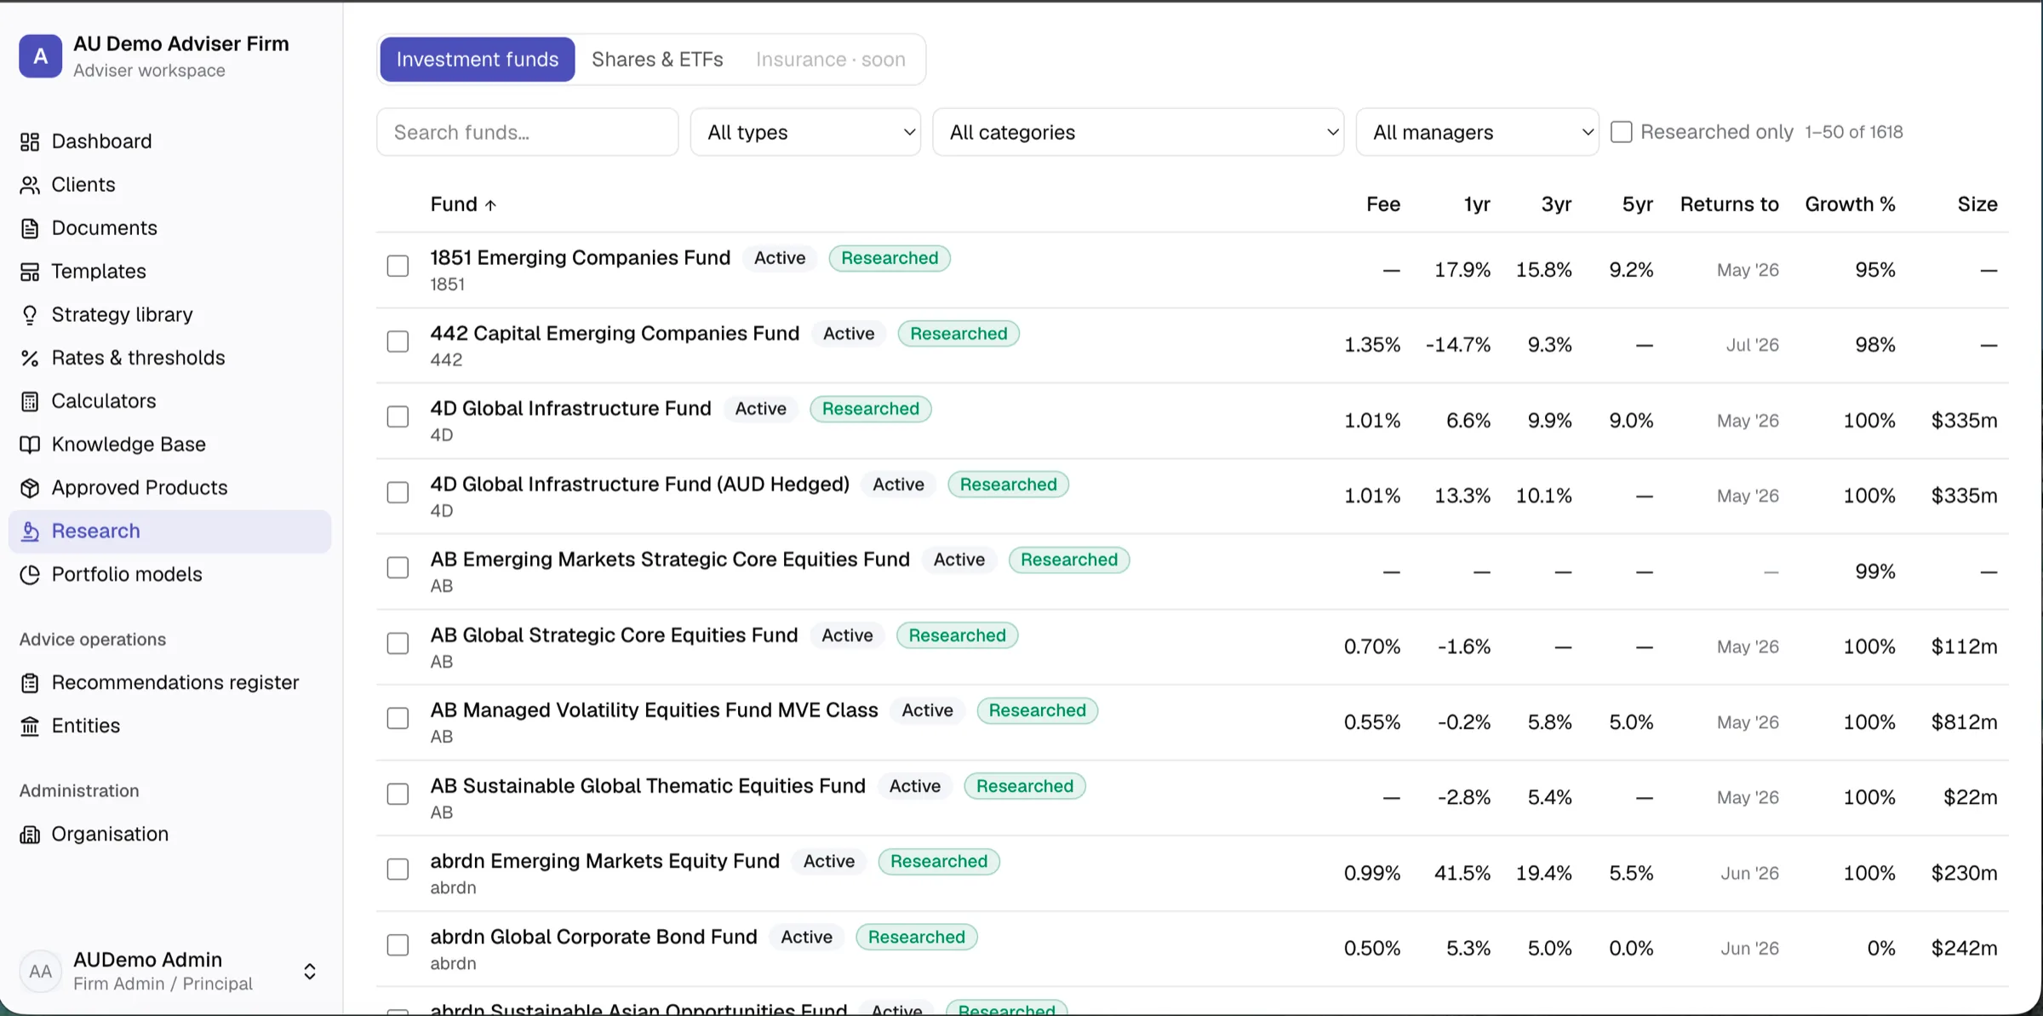Viewport: 2043px width, 1016px height.
Task: Click the $812m size value
Action: (x=1964, y=722)
